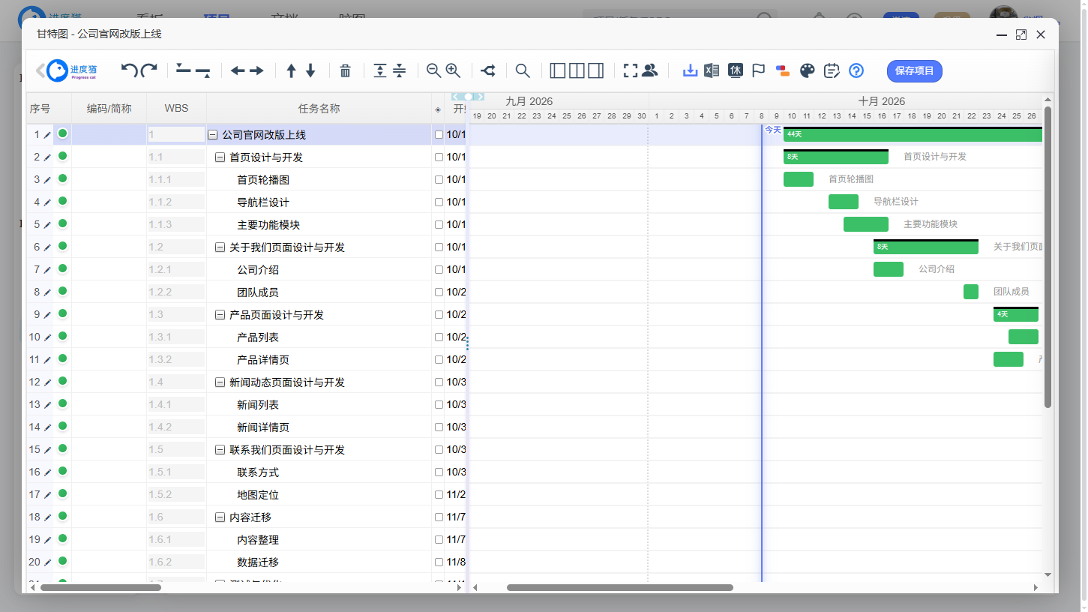Viewport: 1088px width, 612px height.
Task: Move selected task up
Action: coord(291,70)
